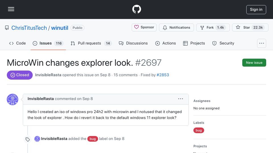Screen dimensions: 273x153
Task: Click the bug label in the sidebar
Action: 199,130
